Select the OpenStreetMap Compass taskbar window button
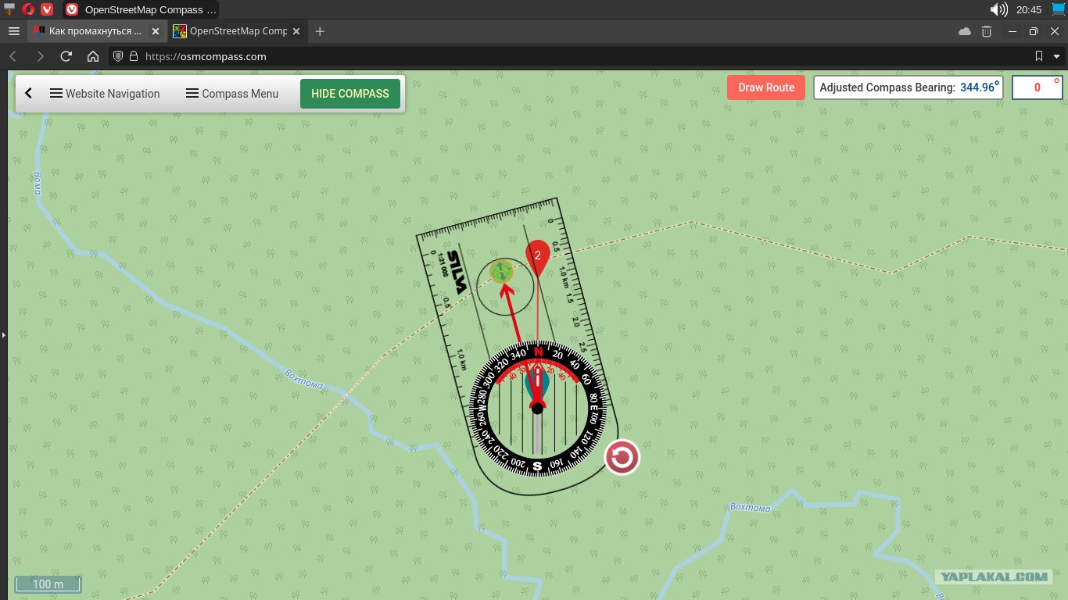 (x=140, y=9)
